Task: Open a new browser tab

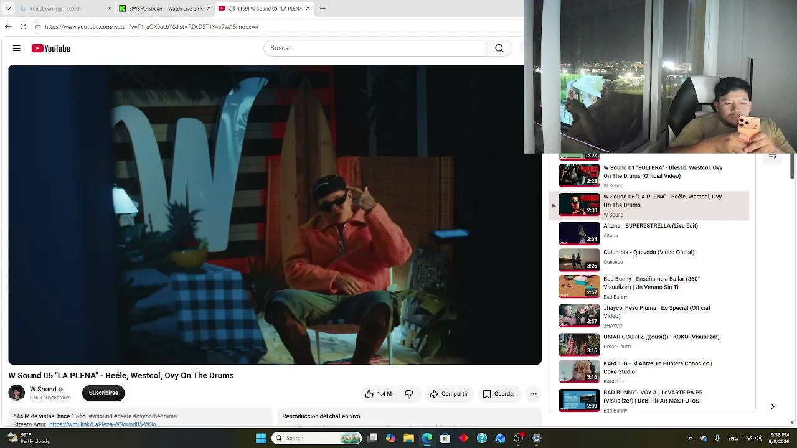Action: (x=323, y=9)
